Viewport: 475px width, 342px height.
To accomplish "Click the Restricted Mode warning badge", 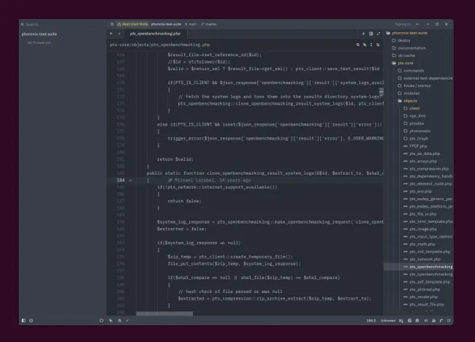I will (132, 24).
